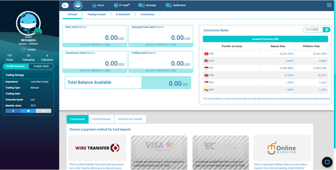Click the Singapore flag icon for SGD
336x170 pixels.
206,83
